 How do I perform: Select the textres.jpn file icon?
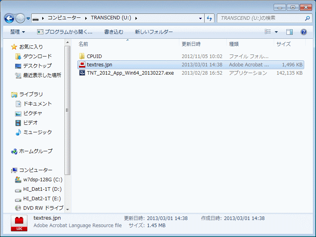tap(82, 64)
